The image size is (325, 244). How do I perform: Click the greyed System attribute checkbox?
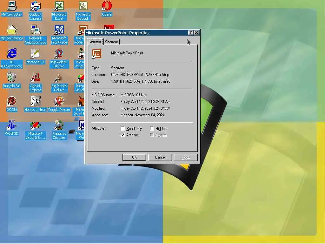tap(152, 135)
